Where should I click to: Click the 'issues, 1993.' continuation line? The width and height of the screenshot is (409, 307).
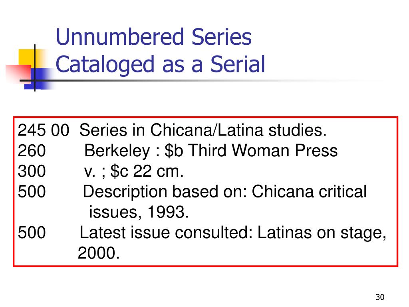pyautogui.click(x=139, y=212)
